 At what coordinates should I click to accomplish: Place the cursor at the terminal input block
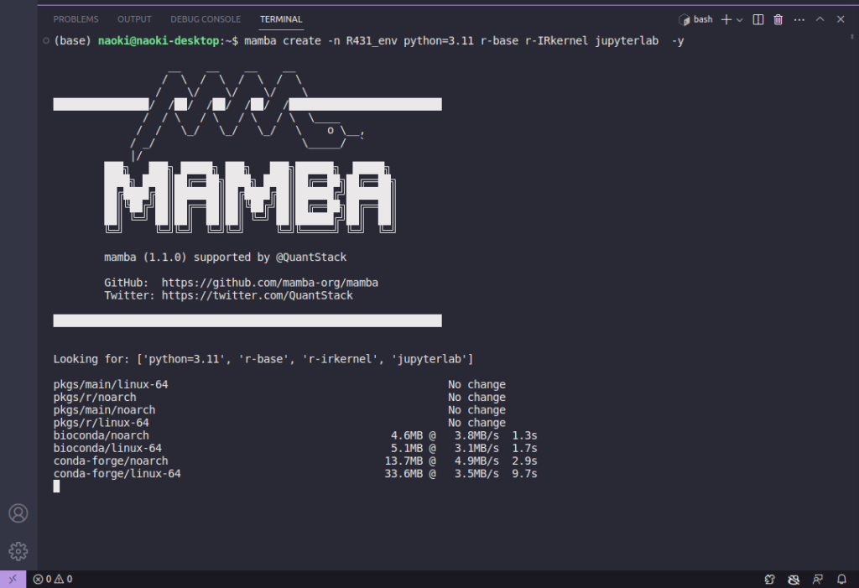click(x=56, y=487)
